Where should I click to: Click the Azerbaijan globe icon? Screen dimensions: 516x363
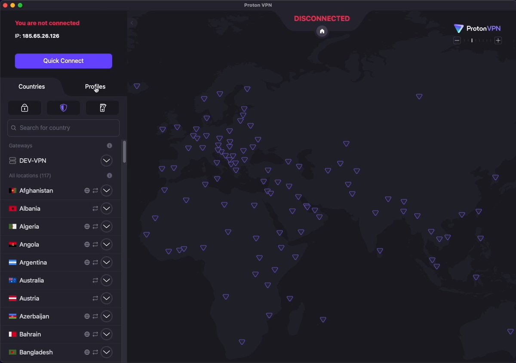click(x=87, y=316)
